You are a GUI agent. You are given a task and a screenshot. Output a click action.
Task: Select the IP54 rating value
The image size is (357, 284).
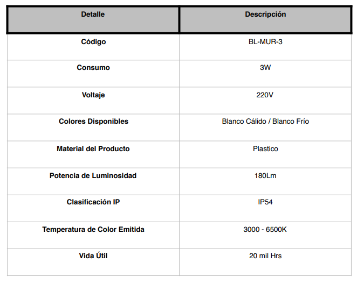click(265, 202)
